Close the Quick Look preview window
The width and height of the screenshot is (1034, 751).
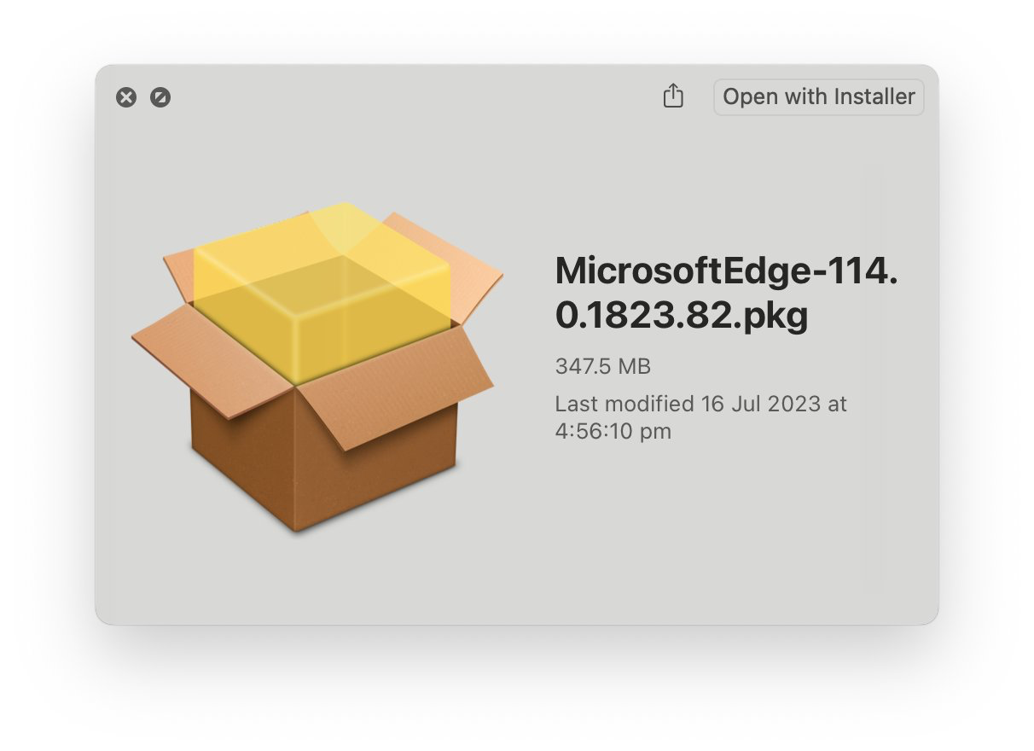point(126,97)
